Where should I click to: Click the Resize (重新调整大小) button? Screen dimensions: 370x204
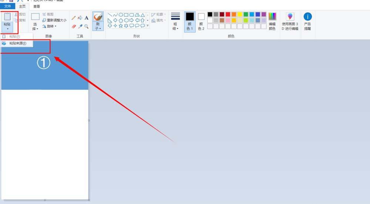coord(54,20)
